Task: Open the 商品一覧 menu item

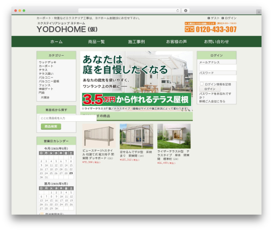Action: pyautogui.click(x=97, y=42)
